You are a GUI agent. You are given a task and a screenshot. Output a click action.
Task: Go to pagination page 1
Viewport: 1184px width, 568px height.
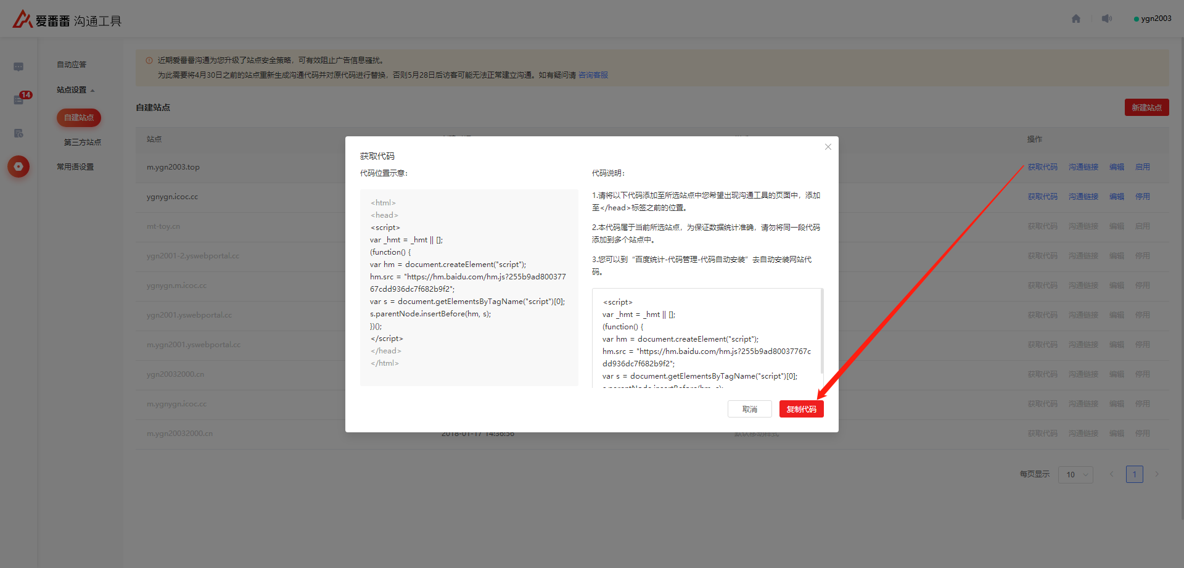(1134, 474)
